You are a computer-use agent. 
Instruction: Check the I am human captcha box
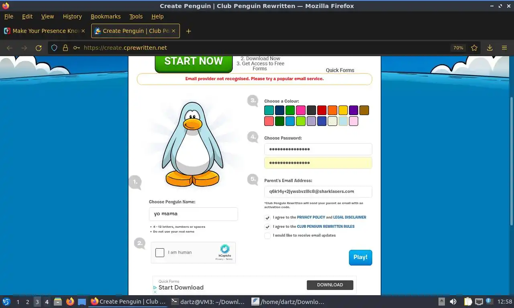pyautogui.click(x=160, y=252)
